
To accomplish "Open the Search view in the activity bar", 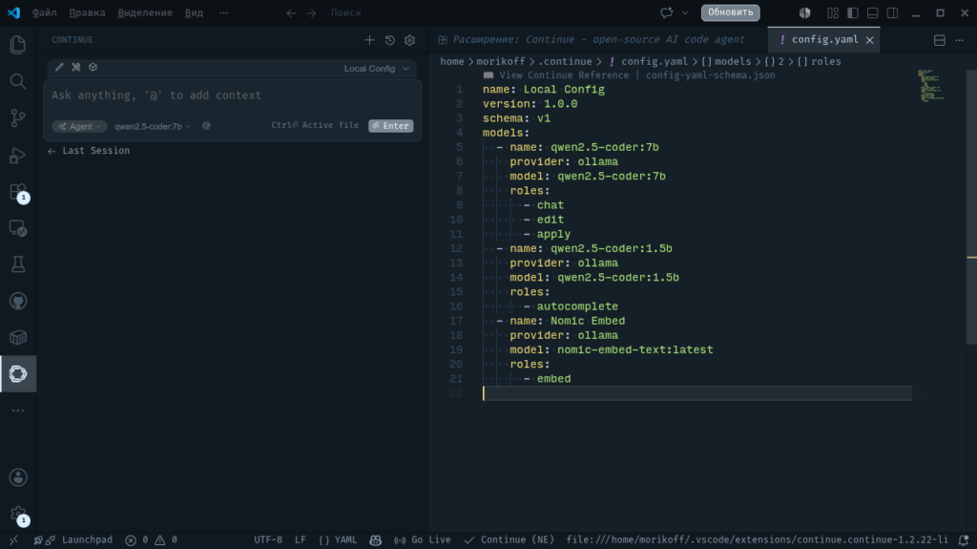I will pyautogui.click(x=18, y=81).
